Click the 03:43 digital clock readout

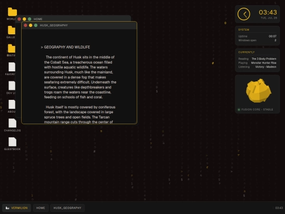click(x=268, y=12)
